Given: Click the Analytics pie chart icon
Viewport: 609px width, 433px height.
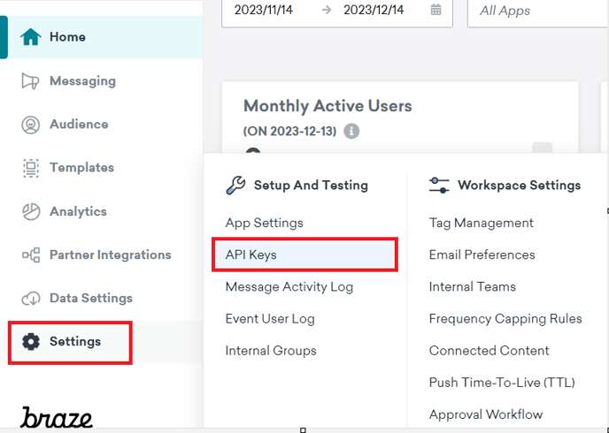Looking at the screenshot, I should 31,212.
